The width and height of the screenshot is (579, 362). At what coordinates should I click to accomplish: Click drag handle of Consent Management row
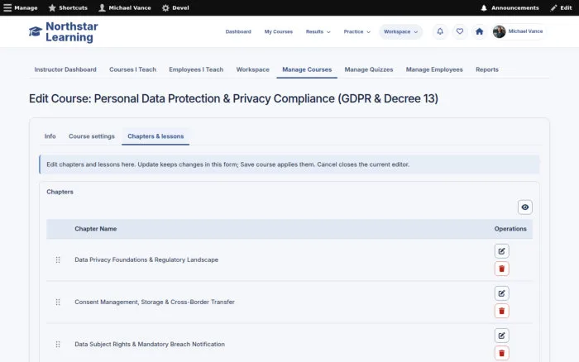[58, 302]
